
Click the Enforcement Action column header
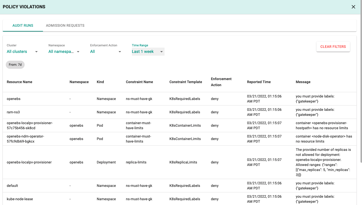(x=221, y=82)
